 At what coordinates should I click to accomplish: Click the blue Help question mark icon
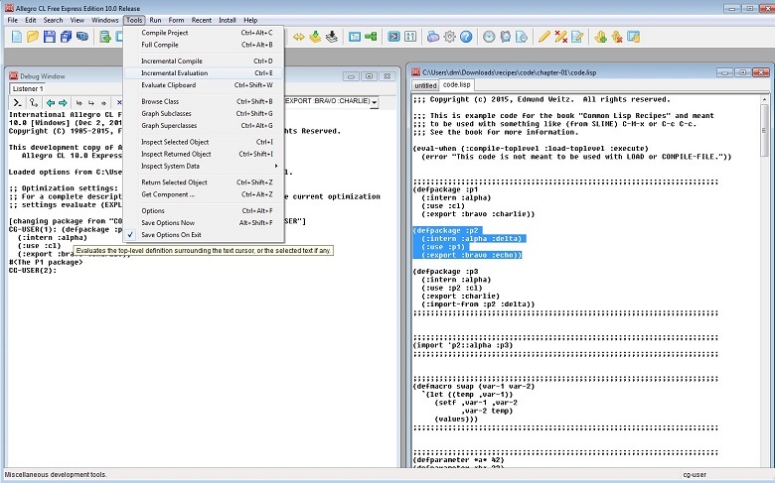click(467, 37)
